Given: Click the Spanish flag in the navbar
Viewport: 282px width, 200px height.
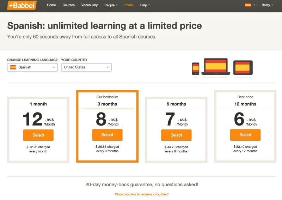Looking at the screenshot, I should click(x=248, y=5).
